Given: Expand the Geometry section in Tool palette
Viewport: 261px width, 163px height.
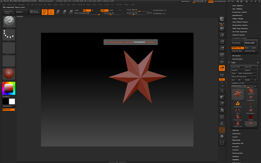Looking at the screenshot, I should click(x=236, y=134).
